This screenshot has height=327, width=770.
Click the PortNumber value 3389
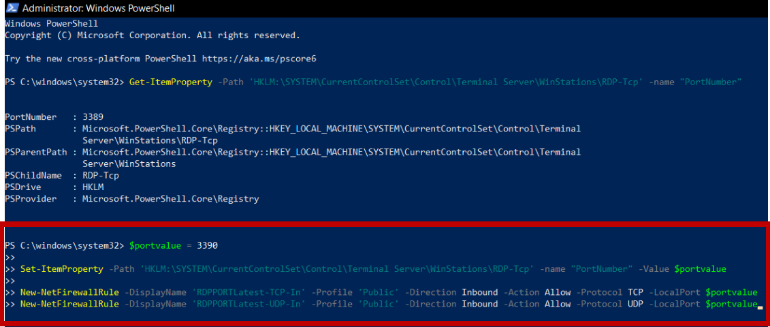(93, 117)
